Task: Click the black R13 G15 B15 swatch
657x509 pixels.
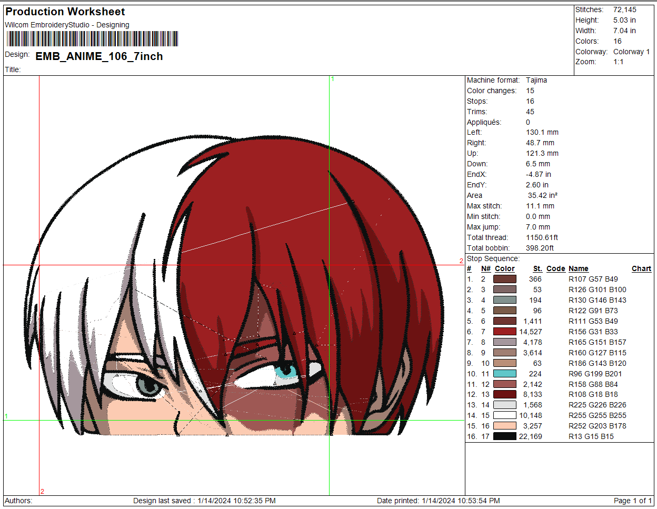Action: click(x=504, y=436)
